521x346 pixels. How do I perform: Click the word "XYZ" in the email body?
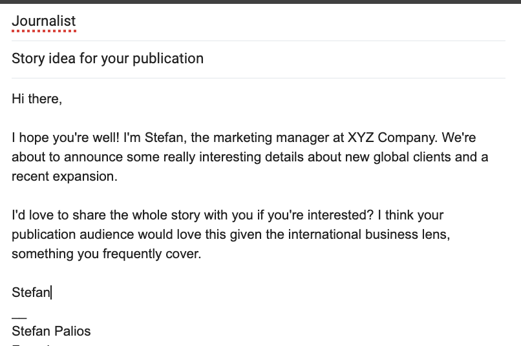point(361,137)
